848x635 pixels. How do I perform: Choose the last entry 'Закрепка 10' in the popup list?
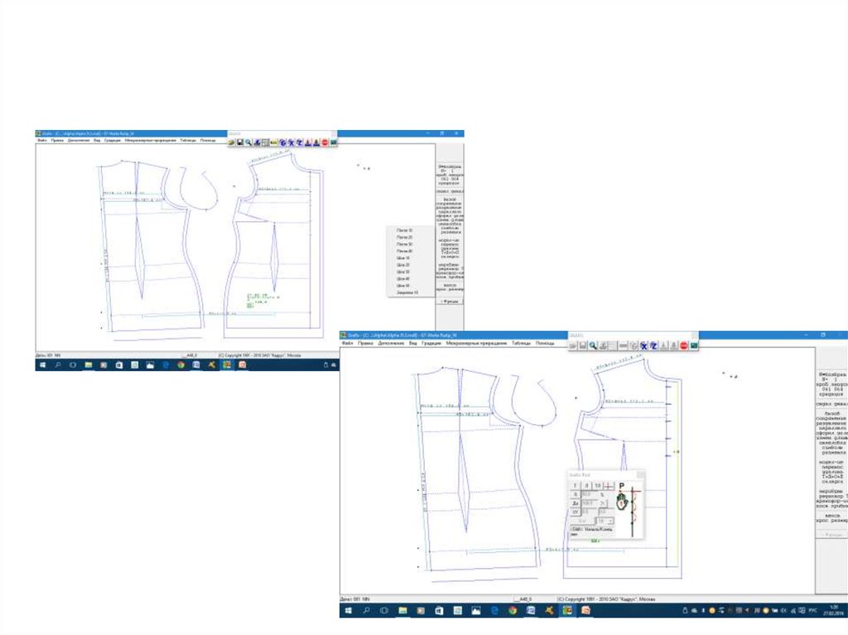coord(407,292)
